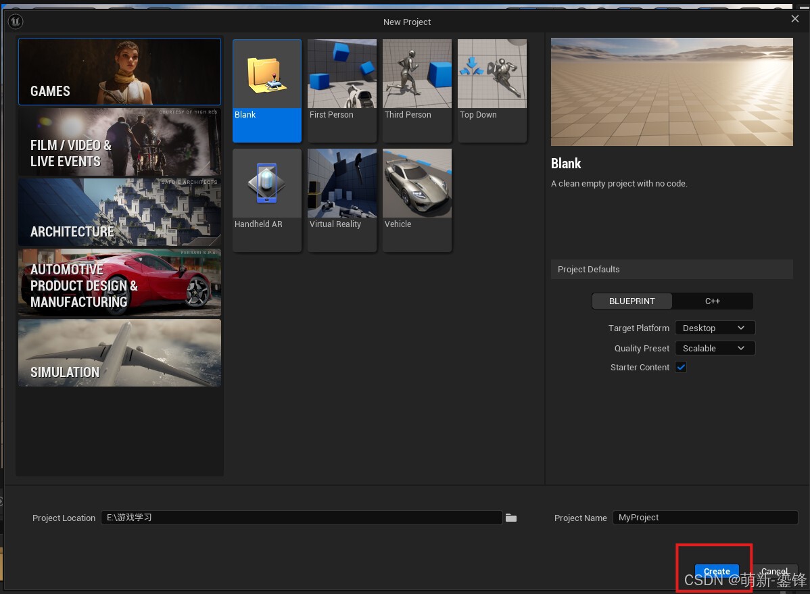Open the Games category

point(119,72)
